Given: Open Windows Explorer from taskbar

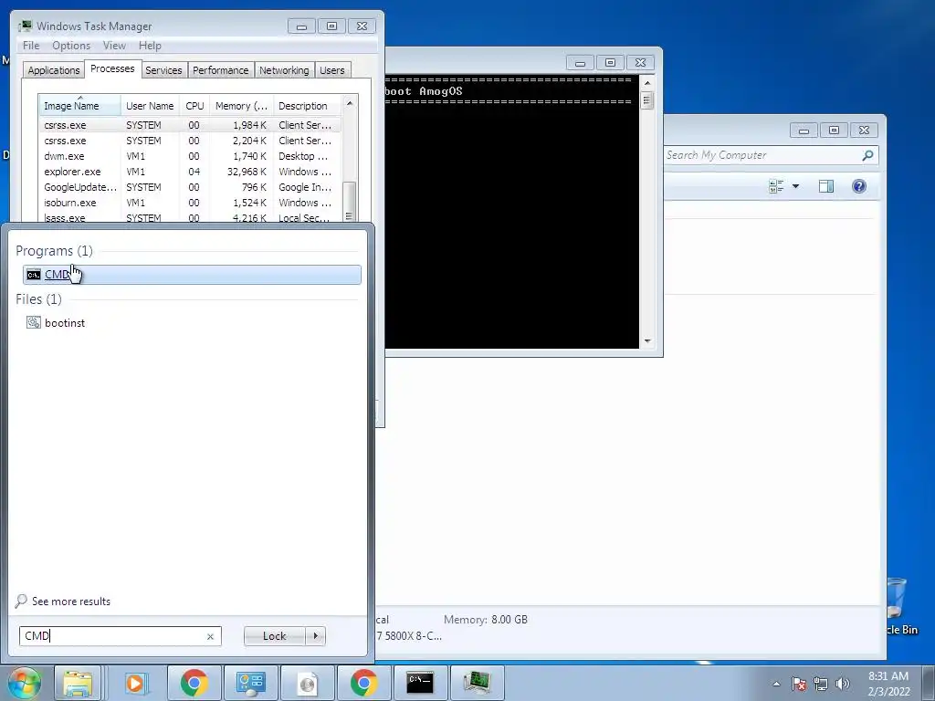Looking at the screenshot, I should coord(78,683).
